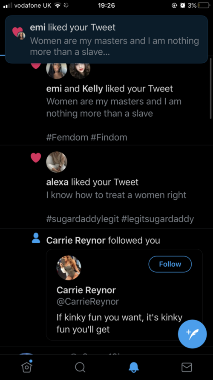Open the Home tab icon
This screenshot has height=380, width=213.
click(27, 367)
